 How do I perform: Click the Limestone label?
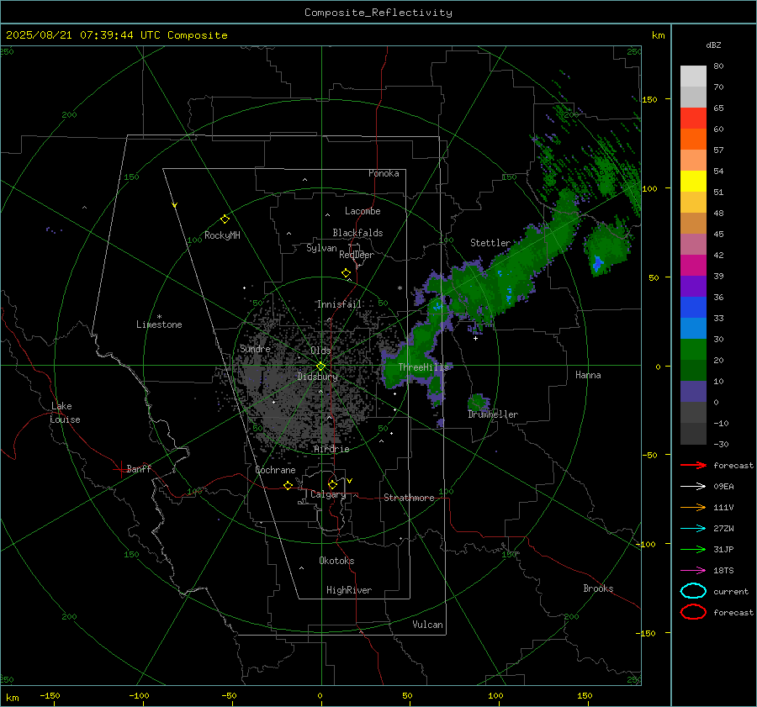tap(159, 324)
